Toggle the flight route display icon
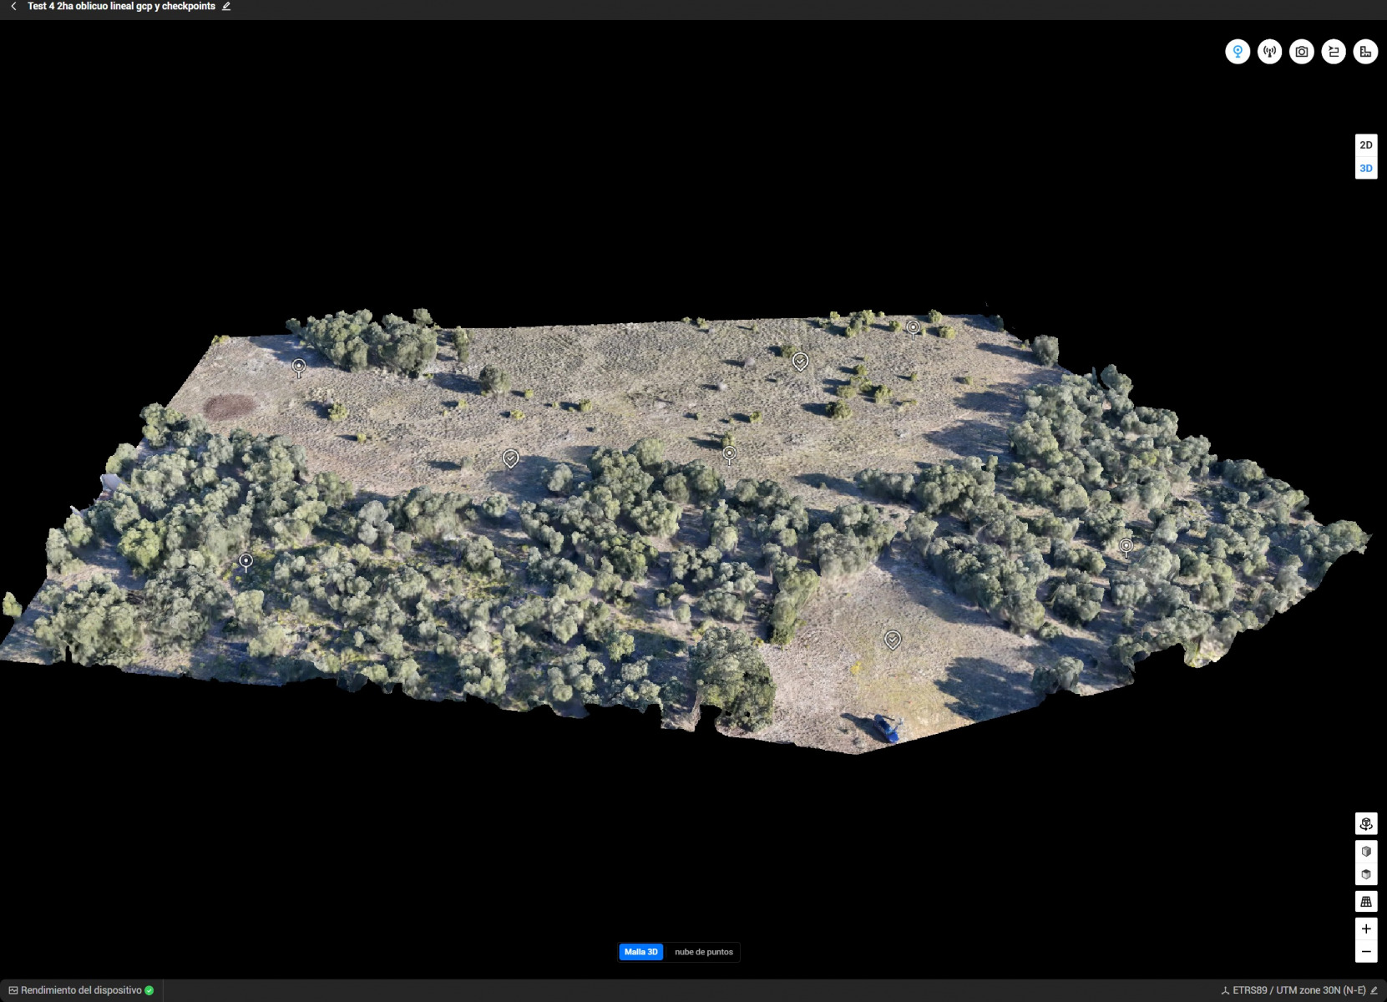The width and height of the screenshot is (1387, 1002). (1334, 52)
